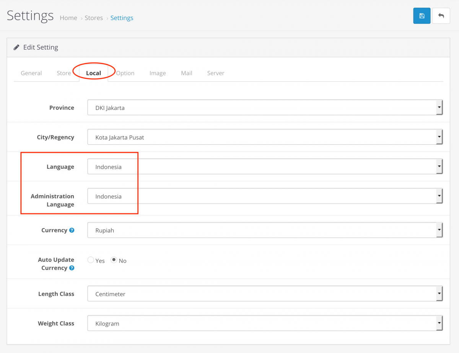Expand the Length Class dropdown
This screenshot has height=353, width=459.
coord(265,294)
